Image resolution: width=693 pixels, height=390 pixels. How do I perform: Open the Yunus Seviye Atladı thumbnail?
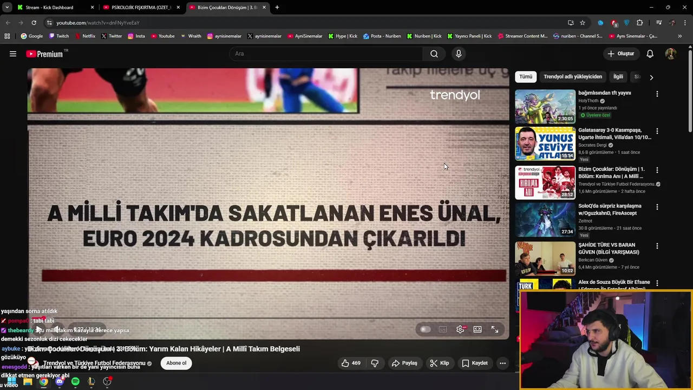(x=545, y=144)
